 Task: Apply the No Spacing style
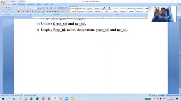pyautogui.click(x=82, y=10)
